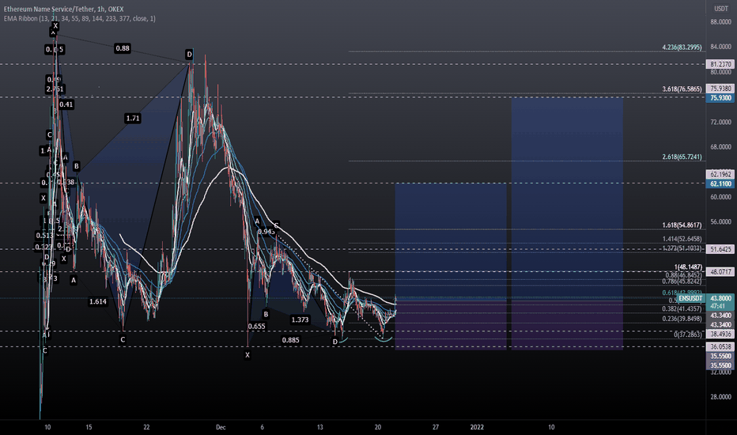Select the 2.618(65.7241) Fibonacci level label

(682, 157)
